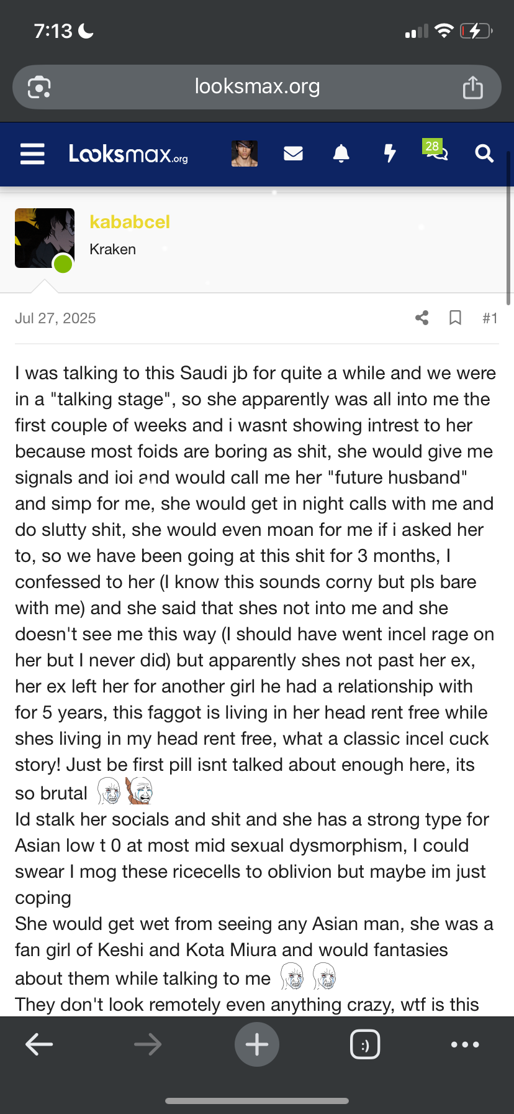Tap the lightning bolt what's new icon
Viewport: 514px width, 1114px height.
click(x=390, y=154)
